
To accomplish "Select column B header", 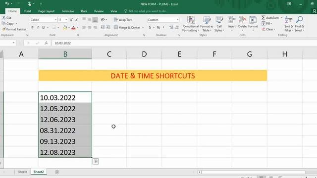I will (65, 54).
